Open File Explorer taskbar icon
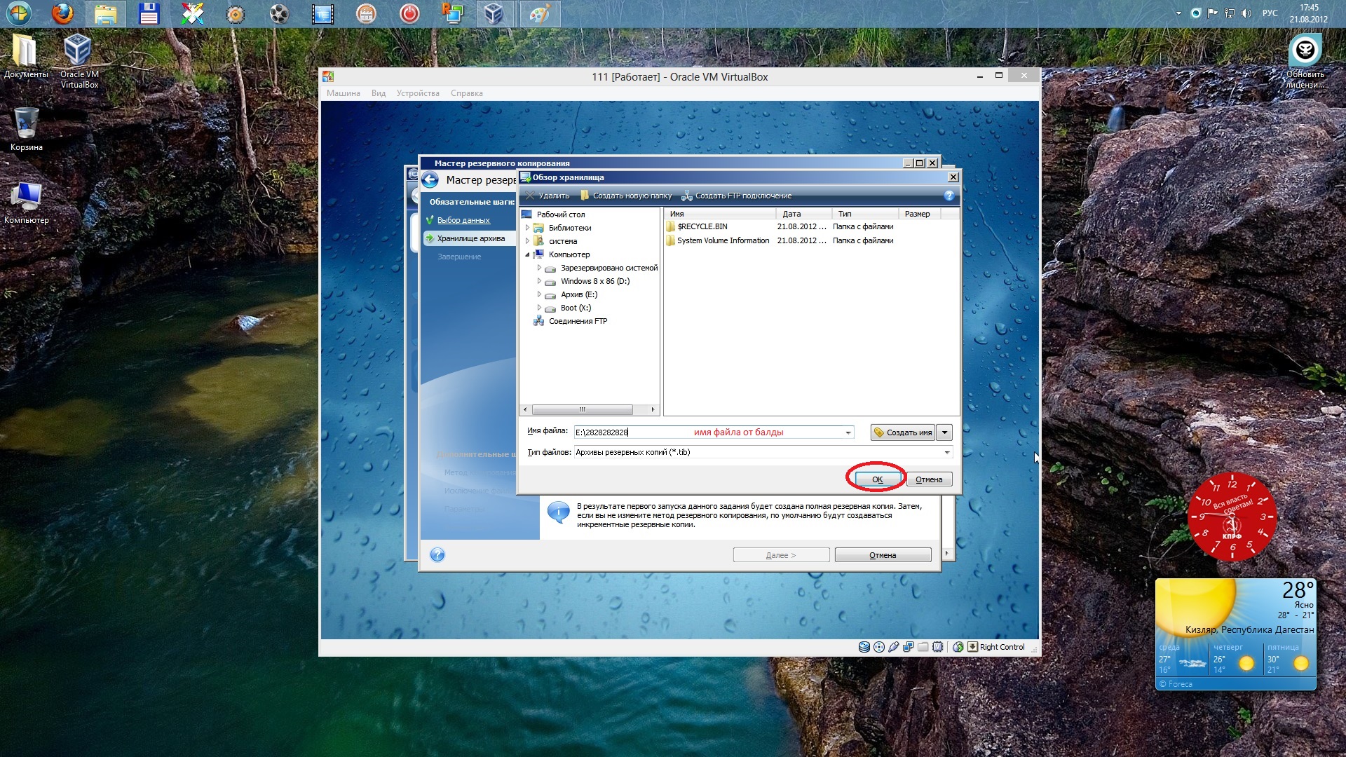The image size is (1346, 757). pyautogui.click(x=106, y=13)
